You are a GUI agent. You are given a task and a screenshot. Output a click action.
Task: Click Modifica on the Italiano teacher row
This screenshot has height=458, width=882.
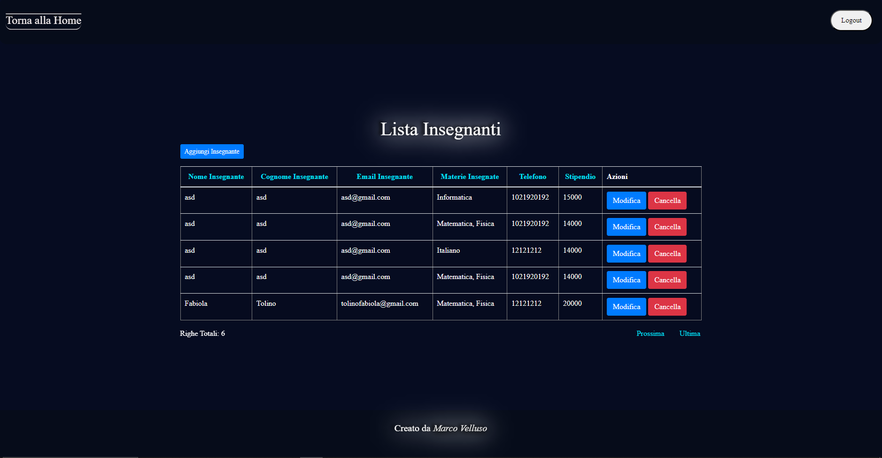pyautogui.click(x=626, y=253)
